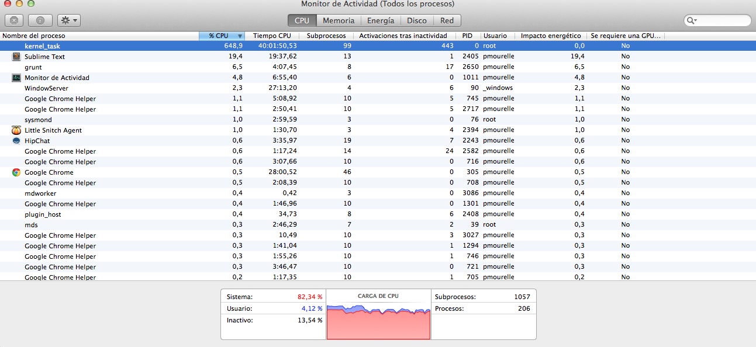Sort by Se requiere una GPU column
This screenshot has width=756, height=347.
(626, 36)
